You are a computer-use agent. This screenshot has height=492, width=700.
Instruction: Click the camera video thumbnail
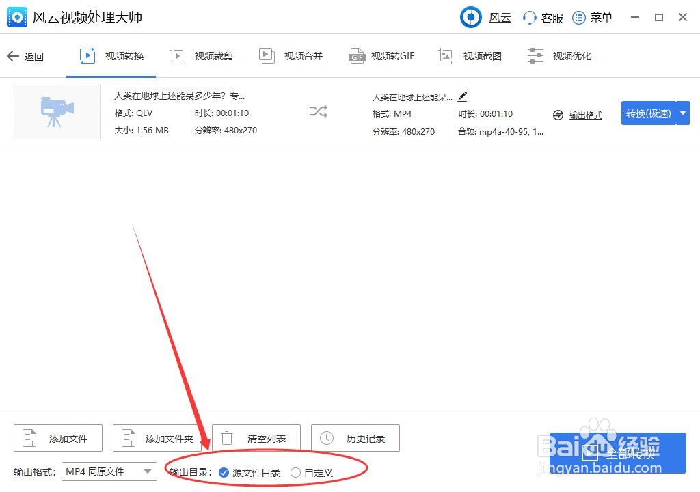[57, 112]
